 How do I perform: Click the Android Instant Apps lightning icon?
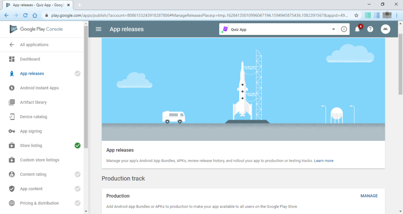click(12, 88)
